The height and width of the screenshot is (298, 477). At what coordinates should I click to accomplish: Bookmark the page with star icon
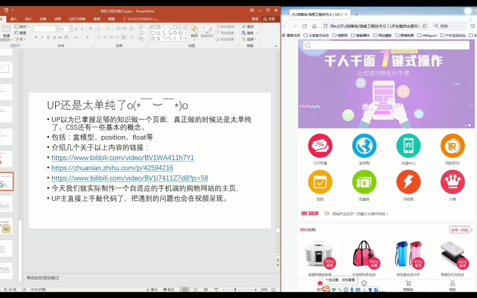coord(425,26)
